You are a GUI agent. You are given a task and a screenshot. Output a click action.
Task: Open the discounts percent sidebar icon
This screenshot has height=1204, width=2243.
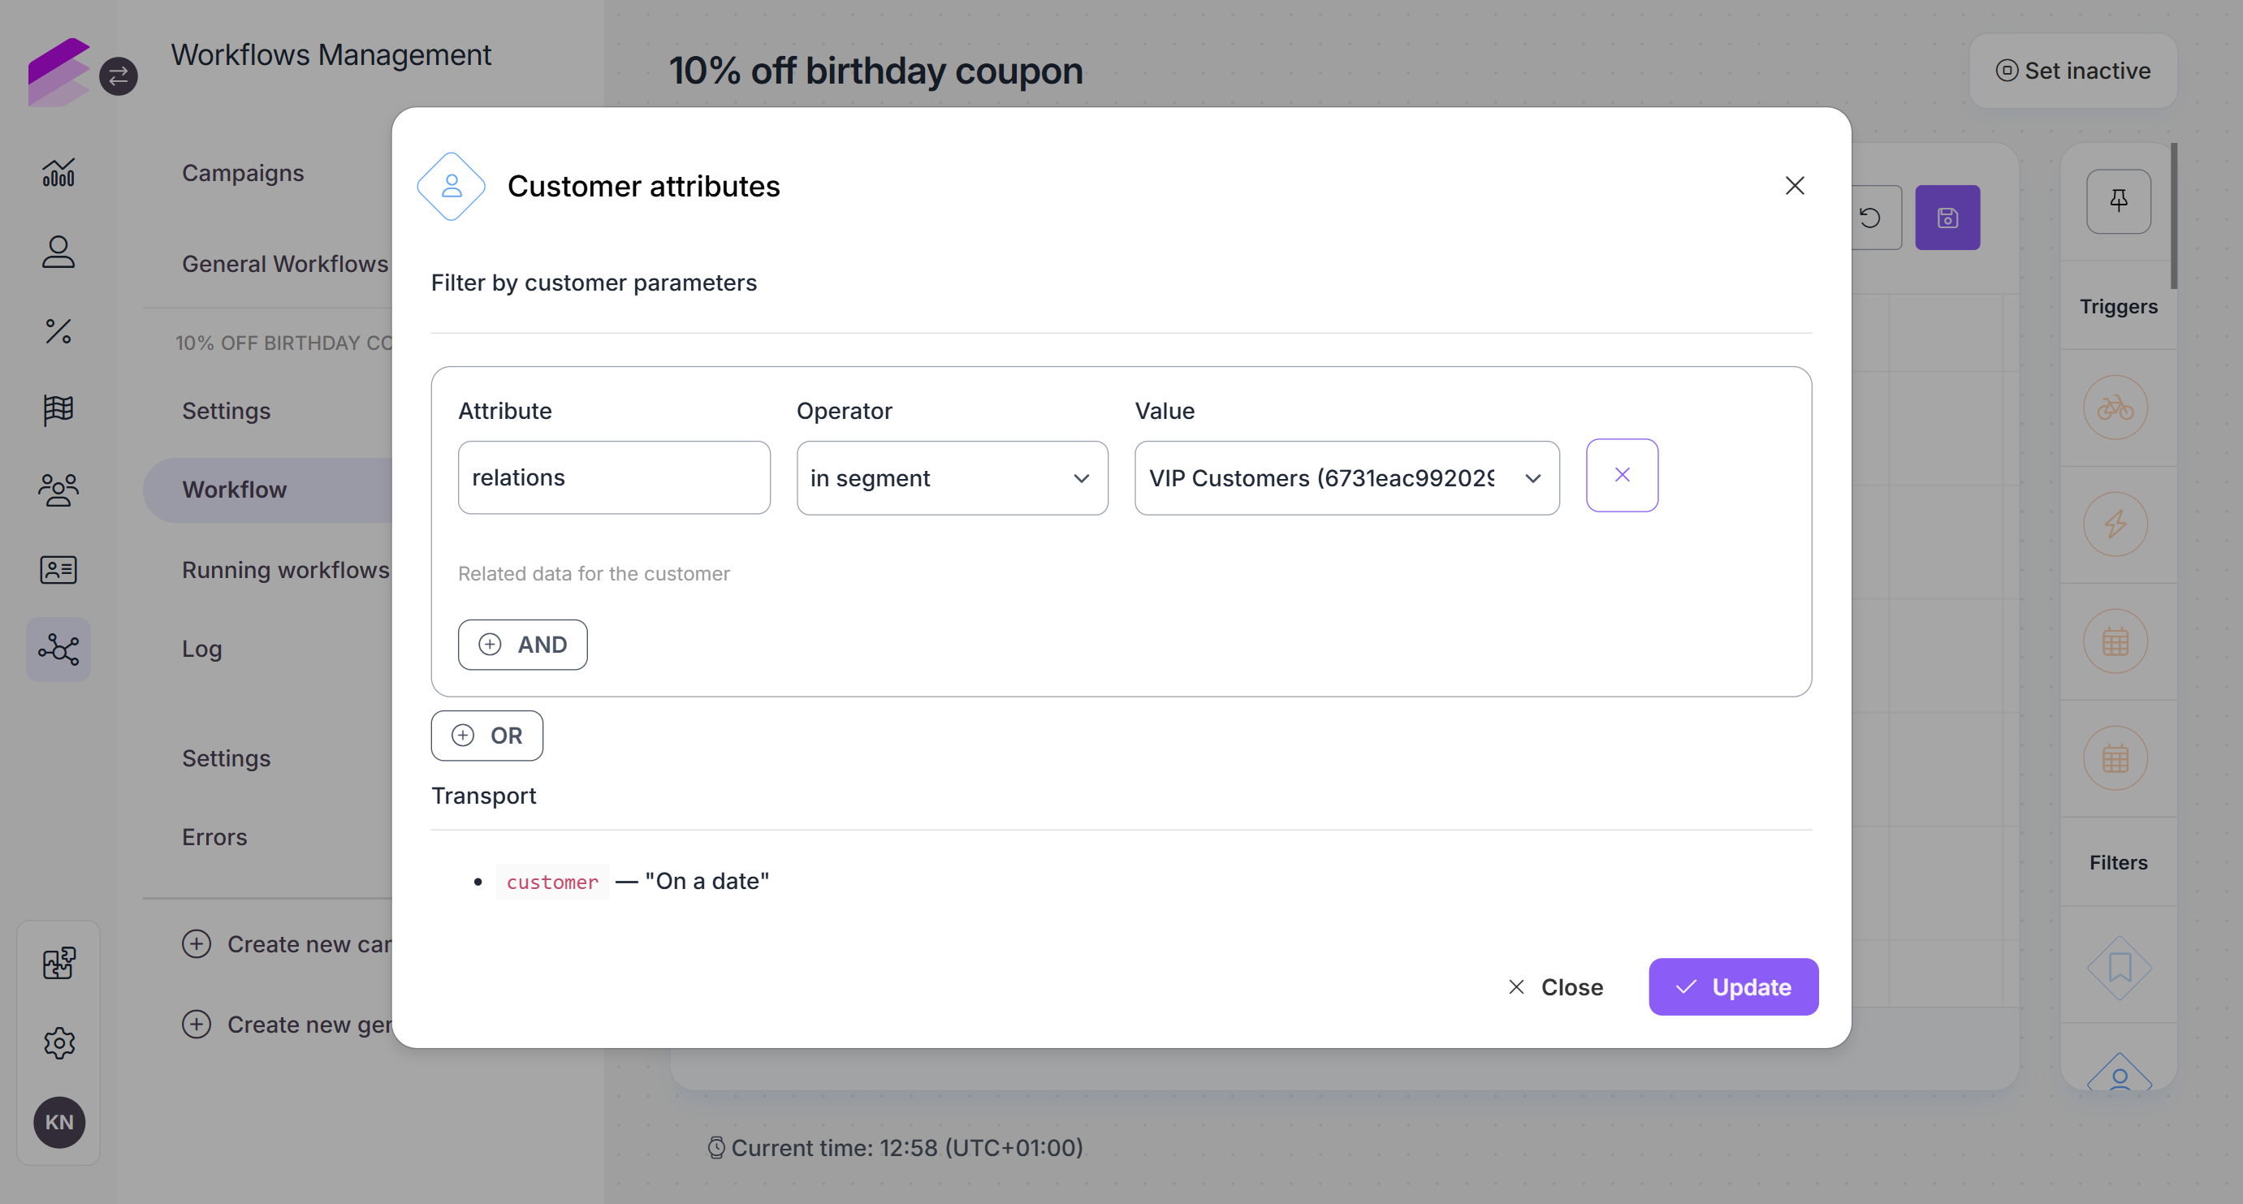(x=58, y=330)
